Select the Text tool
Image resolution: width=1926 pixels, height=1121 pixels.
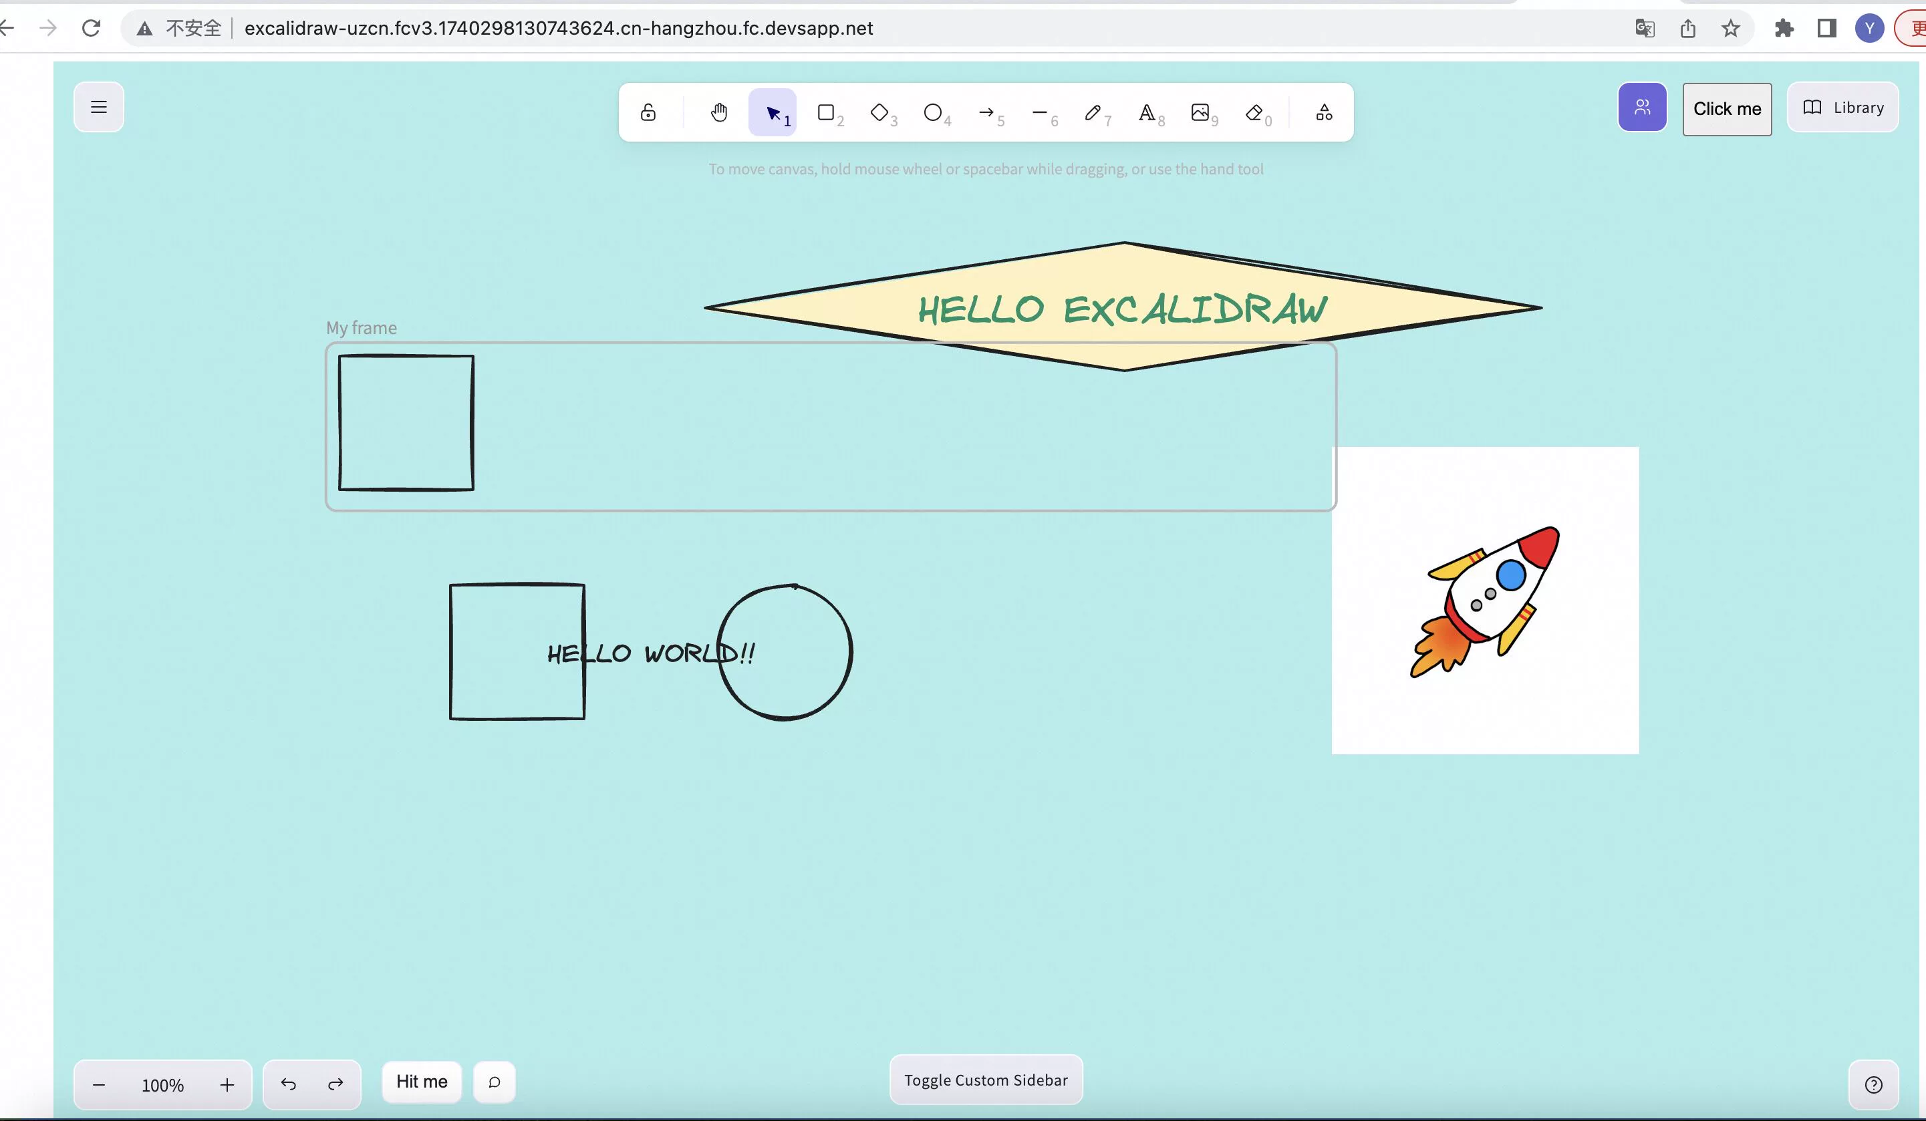click(x=1147, y=112)
